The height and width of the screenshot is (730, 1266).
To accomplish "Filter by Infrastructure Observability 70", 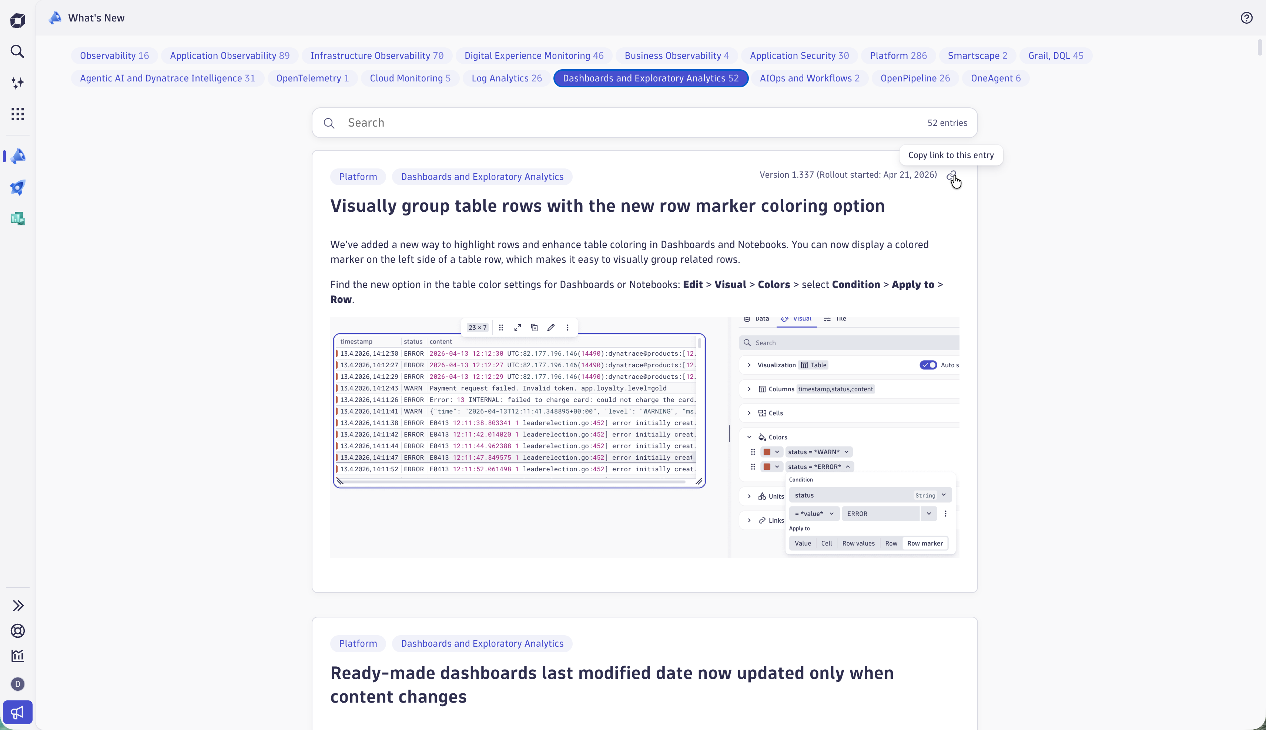I will (x=377, y=56).
